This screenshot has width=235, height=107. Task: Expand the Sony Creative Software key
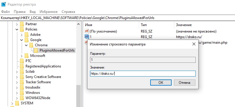tap(17, 77)
